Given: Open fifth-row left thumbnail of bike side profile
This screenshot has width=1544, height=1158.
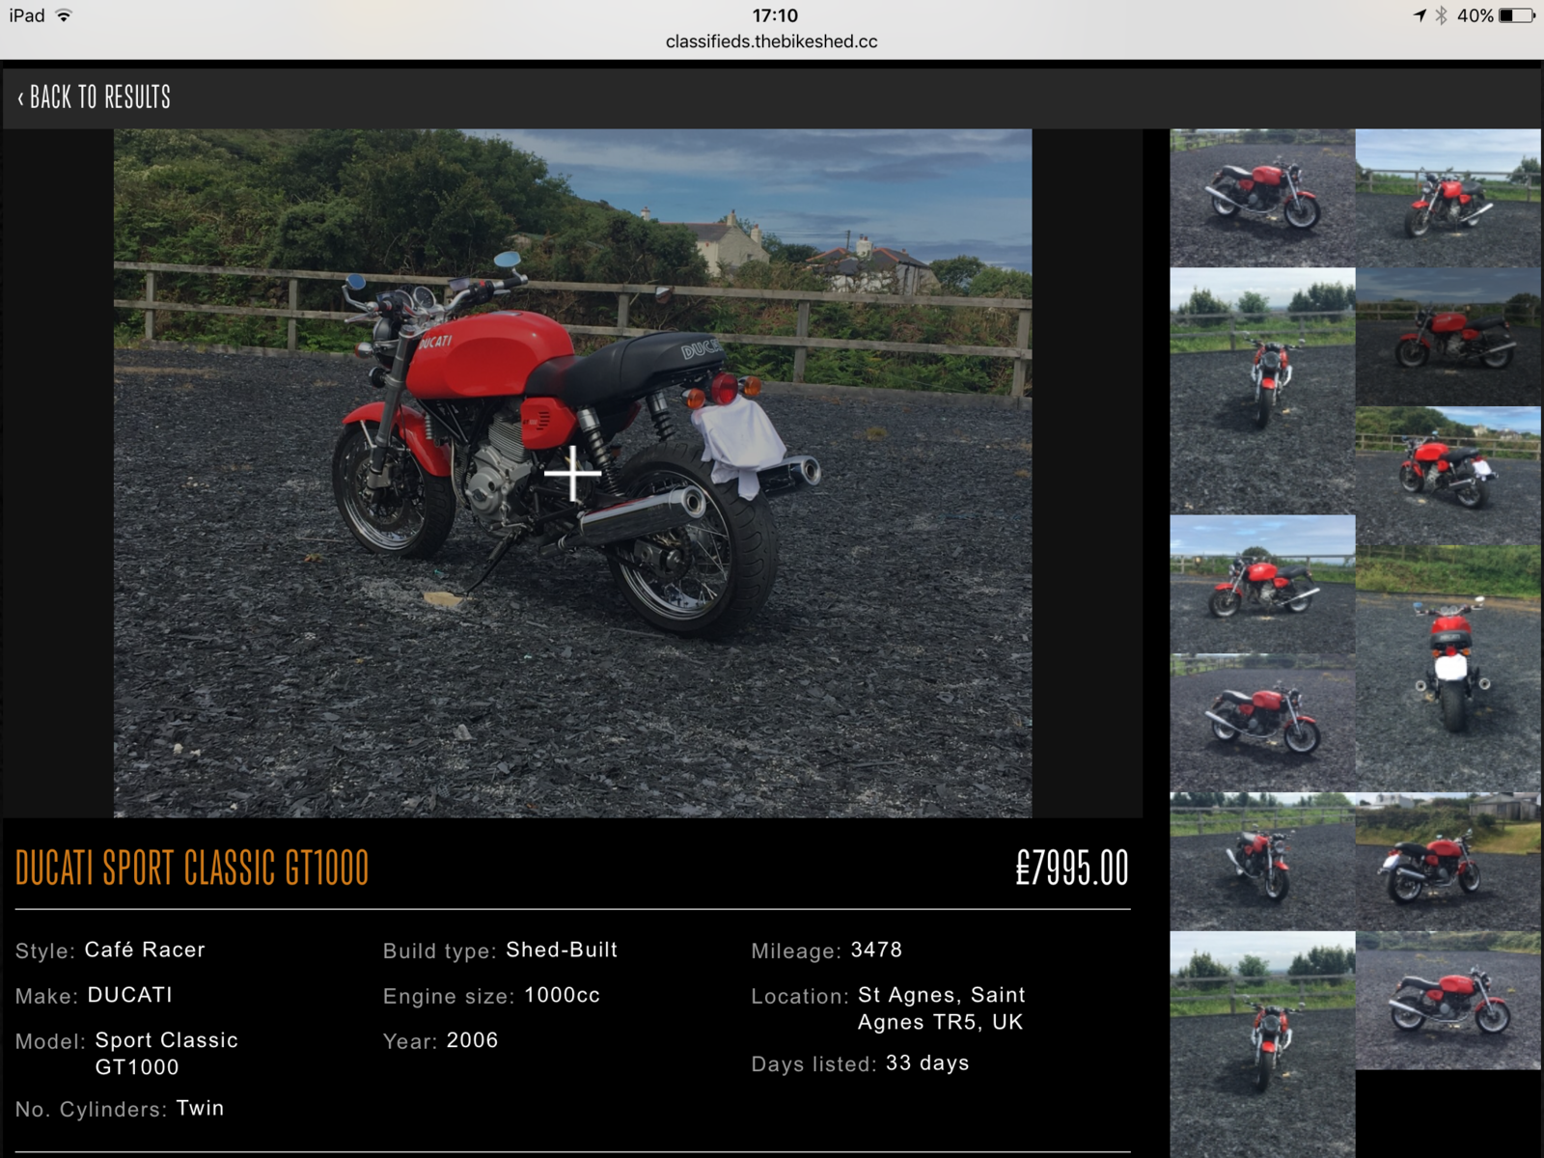Looking at the screenshot, I should 1262,723.
